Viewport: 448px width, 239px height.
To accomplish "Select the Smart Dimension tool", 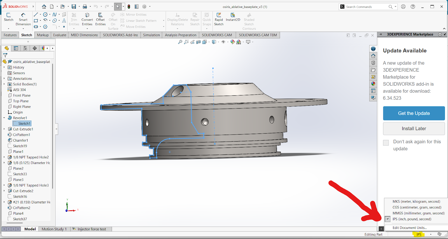I will pyautogui.click(x=23, y=18).
